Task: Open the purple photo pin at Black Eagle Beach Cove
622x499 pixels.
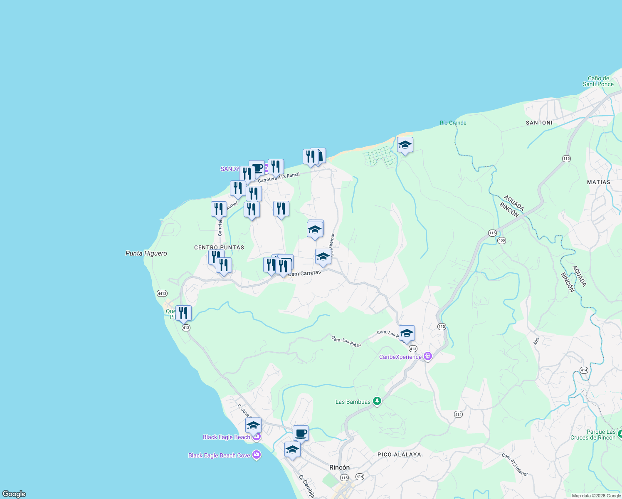Action: tap(257, 455)
